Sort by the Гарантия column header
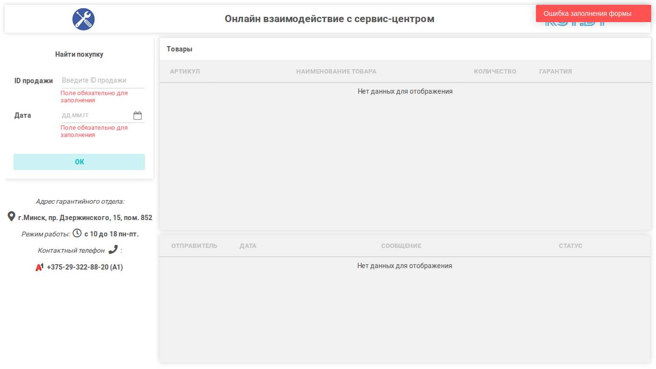Screen dimensions: 656x369 556,72
